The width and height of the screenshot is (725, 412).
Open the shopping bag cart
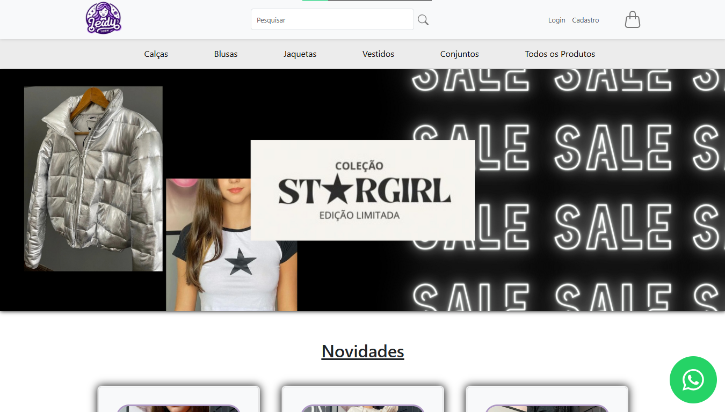click(632, 19)
